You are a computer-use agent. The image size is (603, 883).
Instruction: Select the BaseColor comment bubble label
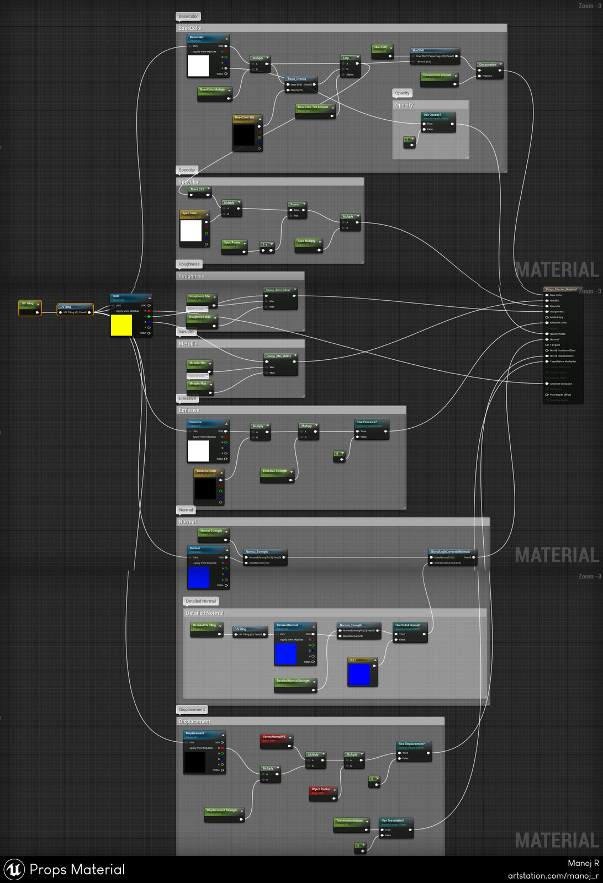coord(188,17)
